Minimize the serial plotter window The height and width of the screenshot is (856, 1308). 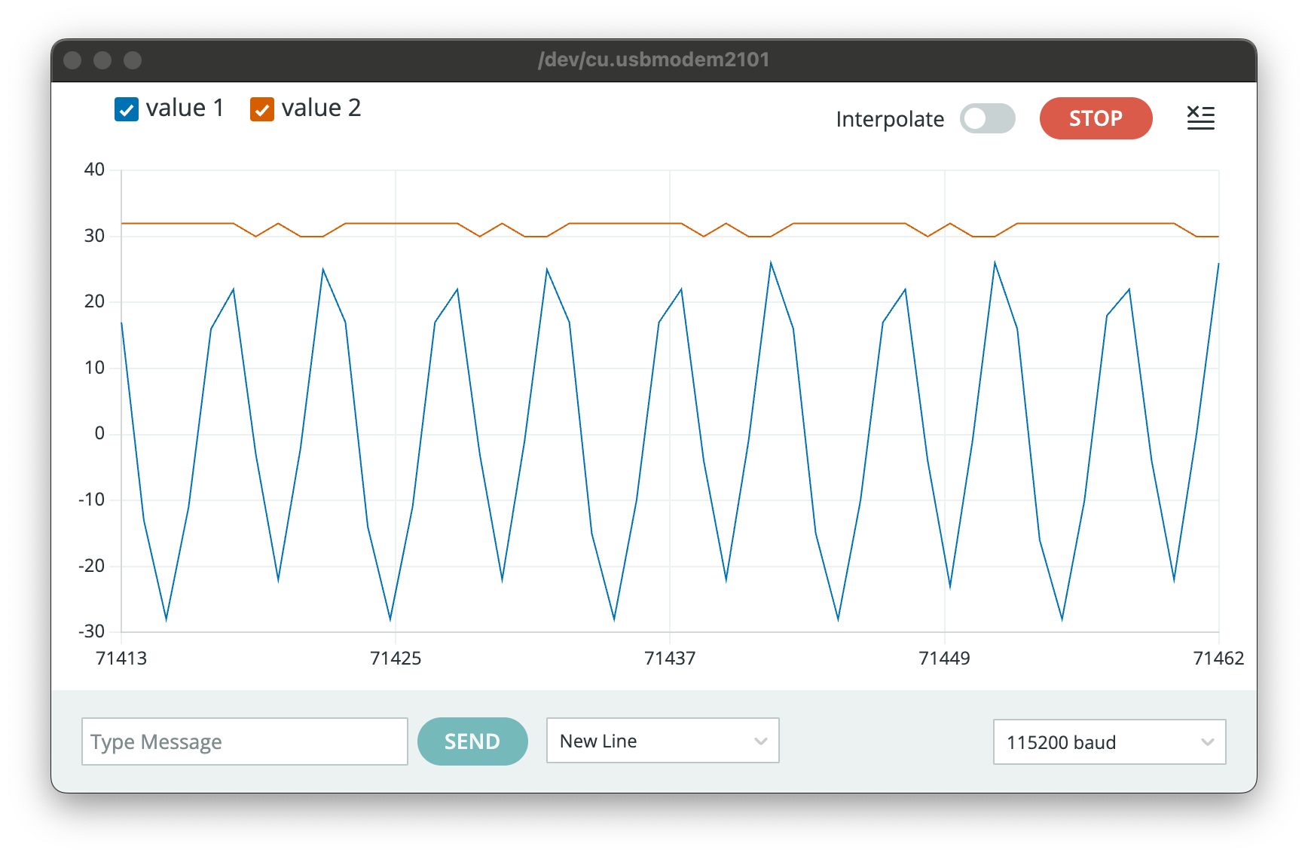coord(102,60)
